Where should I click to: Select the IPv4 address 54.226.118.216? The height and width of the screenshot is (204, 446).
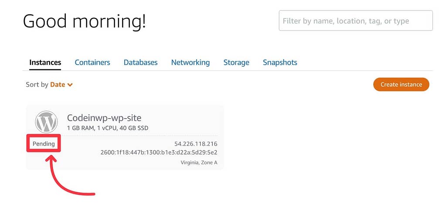196,144
